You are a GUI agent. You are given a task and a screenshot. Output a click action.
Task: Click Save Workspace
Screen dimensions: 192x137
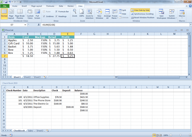[161, 14]
